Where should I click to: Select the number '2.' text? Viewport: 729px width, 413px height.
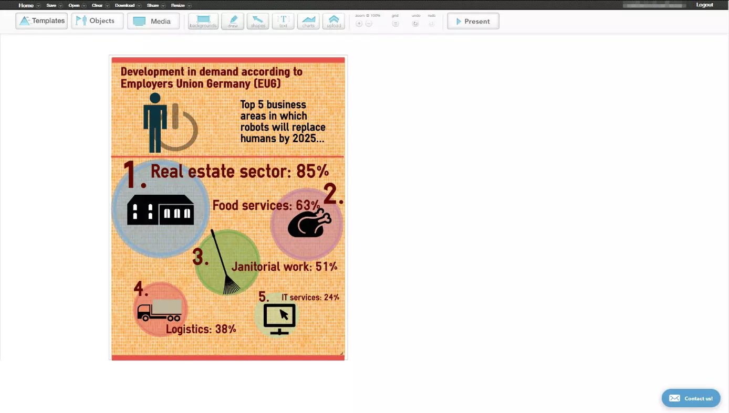click(334, 194)
